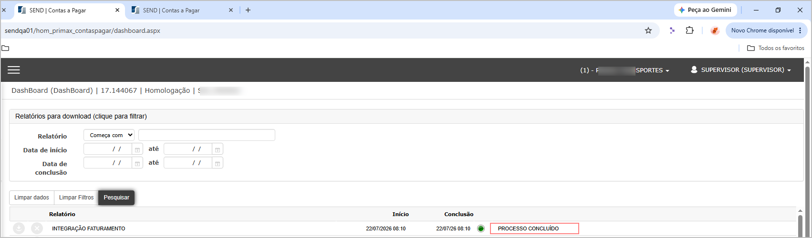This screenshot has width=812, height=238.
Task: Open calendar for Data de conclusão start
Action: tap(137, 163)
